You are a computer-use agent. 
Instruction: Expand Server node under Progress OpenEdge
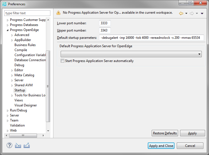12,80
